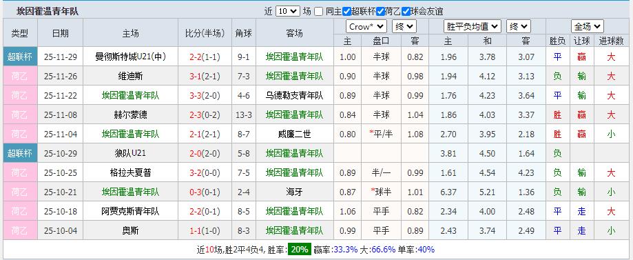Click the handicap *球半 in 海牙 row
This screenshot has height=260, width=633.
point(381,192)
